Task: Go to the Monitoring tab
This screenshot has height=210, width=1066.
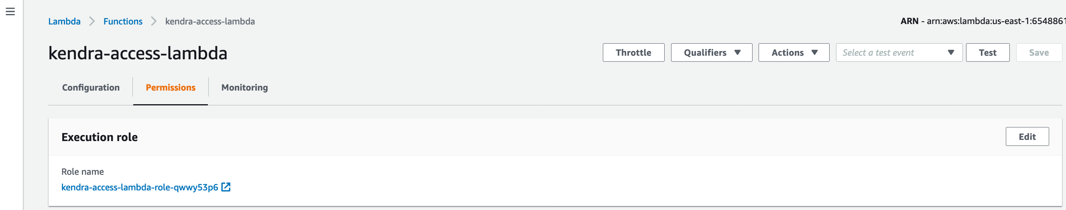Action: pos(244,88)
